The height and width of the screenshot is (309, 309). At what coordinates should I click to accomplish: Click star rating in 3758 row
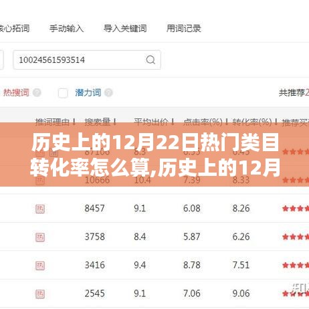click(x=296, y=237)
